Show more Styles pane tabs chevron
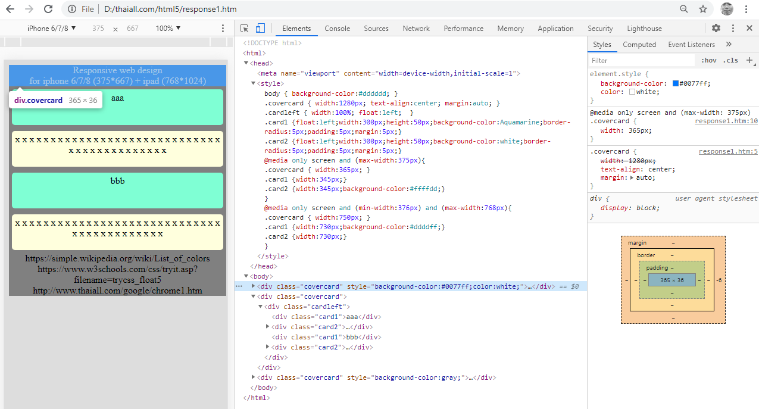This screenshot has height=409, width=759. point(729,44)
